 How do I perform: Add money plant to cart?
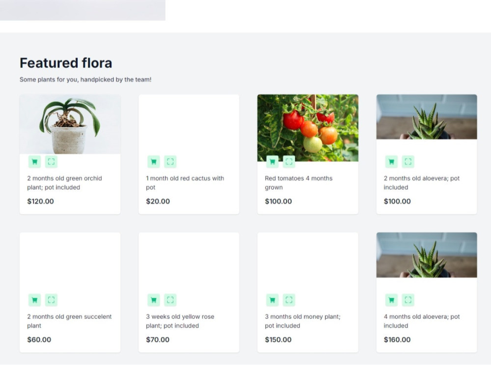tap(273, 300)
